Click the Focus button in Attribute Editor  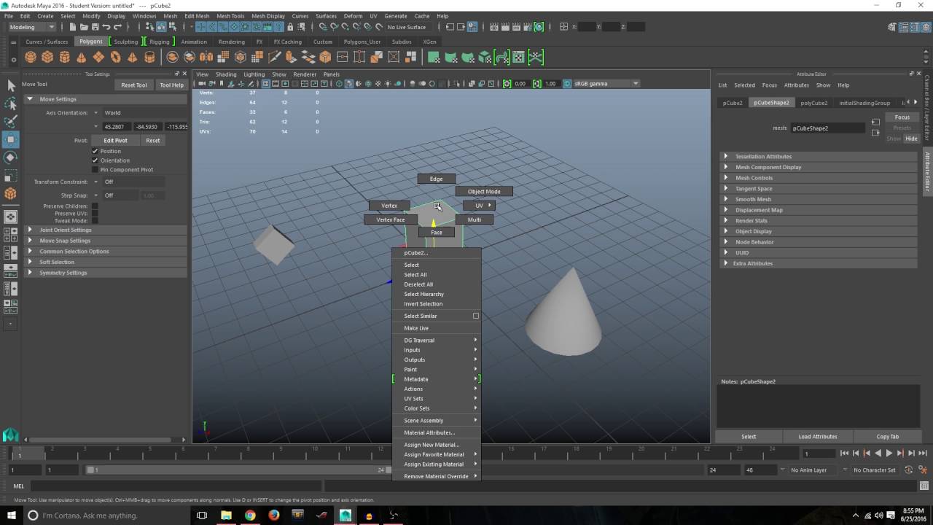(x=902, y=117)
